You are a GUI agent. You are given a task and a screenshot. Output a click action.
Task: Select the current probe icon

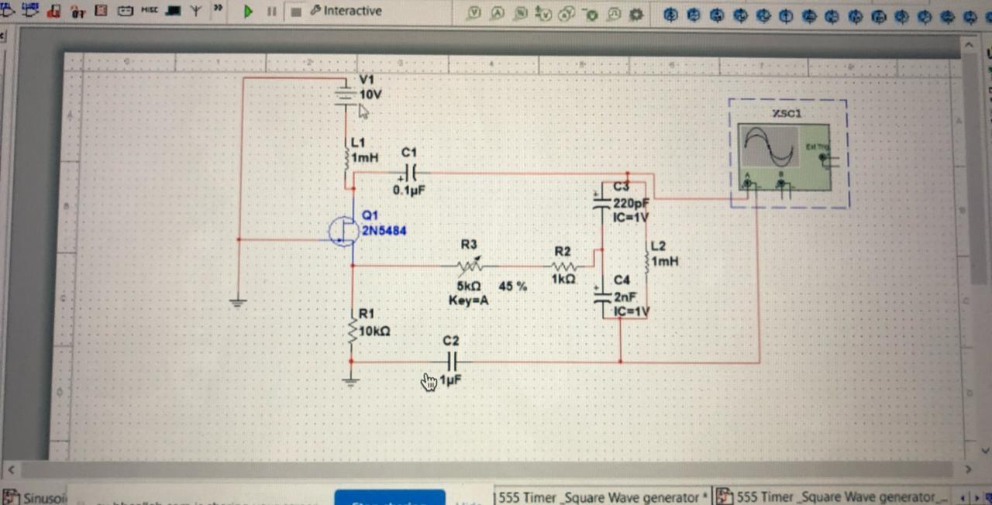click(497, 13)
